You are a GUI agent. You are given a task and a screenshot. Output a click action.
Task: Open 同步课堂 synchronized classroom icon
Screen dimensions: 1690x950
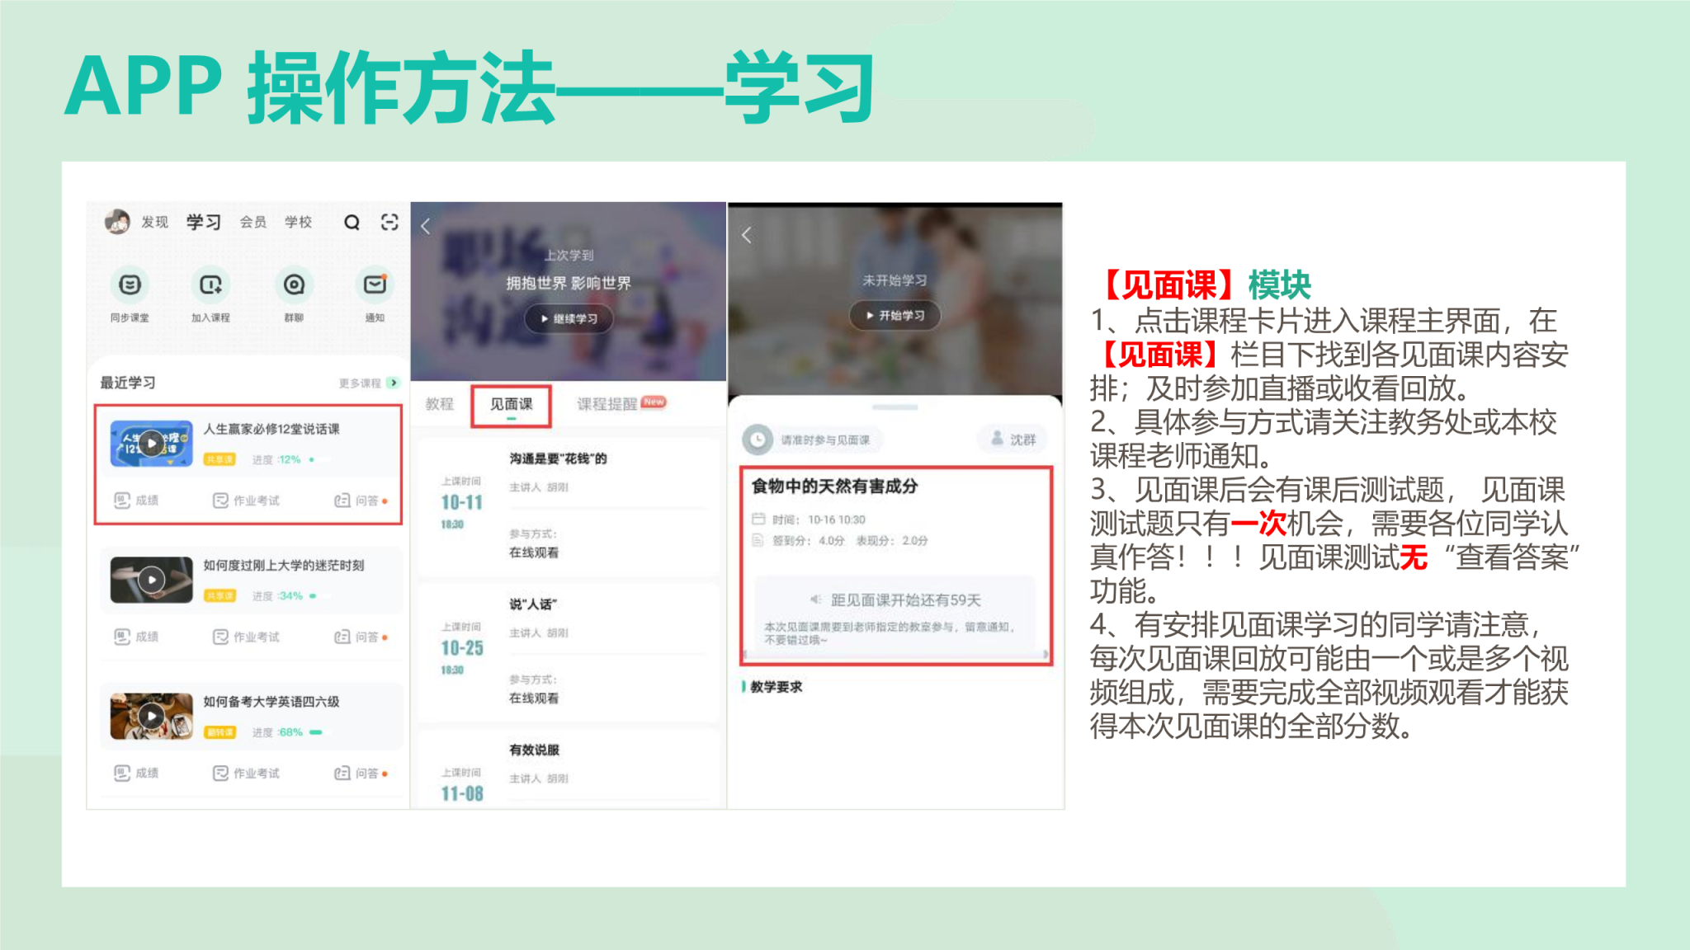[x=130, y=285]
